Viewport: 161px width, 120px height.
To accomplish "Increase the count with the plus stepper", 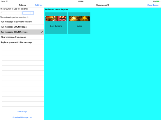I will pyautogui.click(x=31, y=13).
